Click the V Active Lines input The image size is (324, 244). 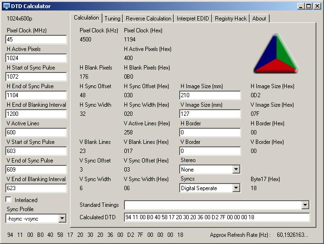point(36,132)
